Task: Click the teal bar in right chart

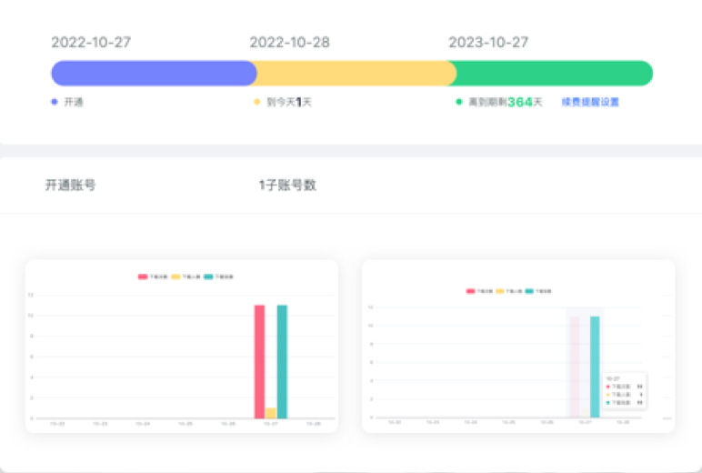Action: click(595, 367)
